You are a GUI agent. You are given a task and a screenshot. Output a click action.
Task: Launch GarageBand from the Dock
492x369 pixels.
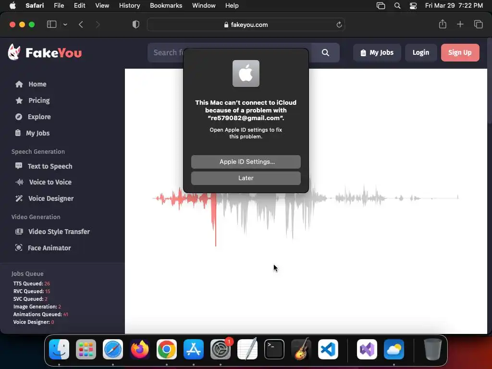pos(301,349)
